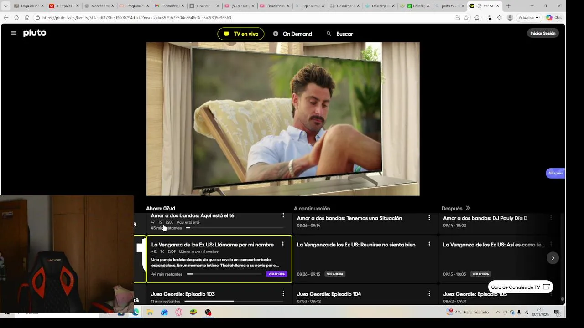This screenshot has height=328, width=584.
Task: Click the Pluto logo
Action: (x=35, y=33)
